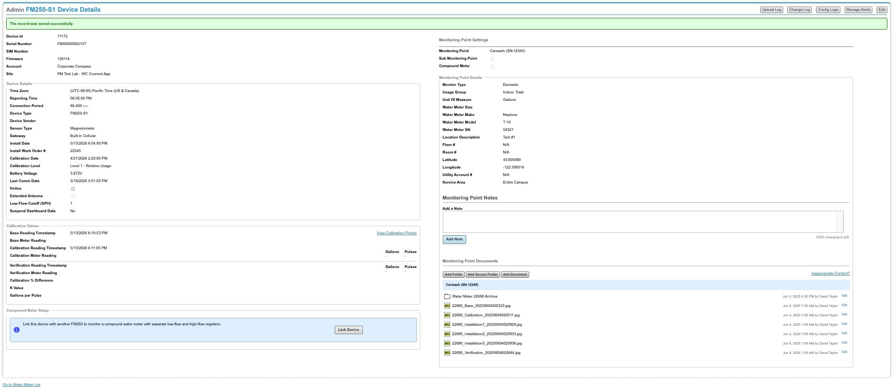Screen dimensions: 893x391
Task: Click the Service Area value Entire Campus
Action: pos(516,183)
